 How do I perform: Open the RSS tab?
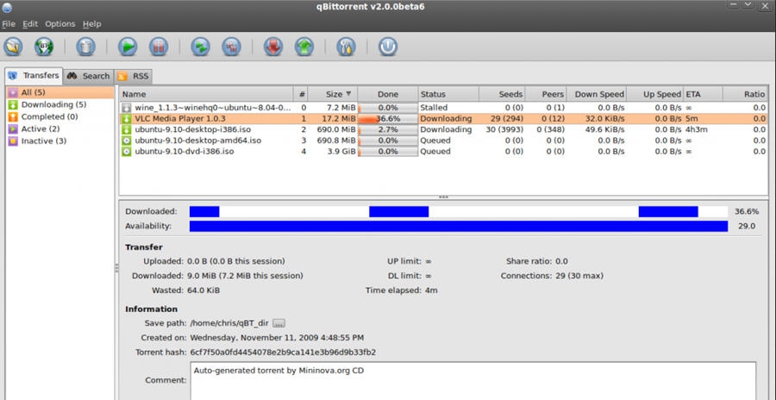[135, 76]
